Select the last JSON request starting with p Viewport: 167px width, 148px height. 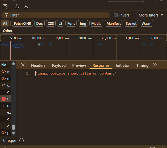click(6, 133)
